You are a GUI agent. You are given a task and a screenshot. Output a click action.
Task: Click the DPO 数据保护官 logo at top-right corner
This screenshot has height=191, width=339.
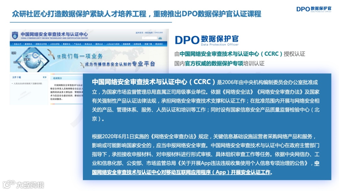tap(314, 9)
